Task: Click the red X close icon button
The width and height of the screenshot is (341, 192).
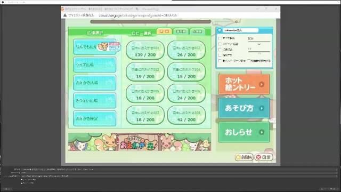Action: coord(264,157)
